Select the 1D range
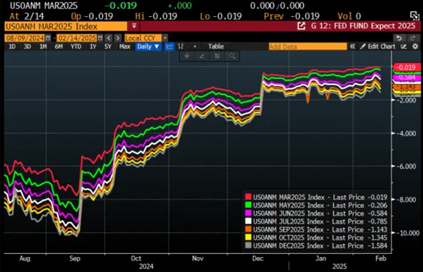This screenshot has height=272, width=423. (x=12, y=46)
